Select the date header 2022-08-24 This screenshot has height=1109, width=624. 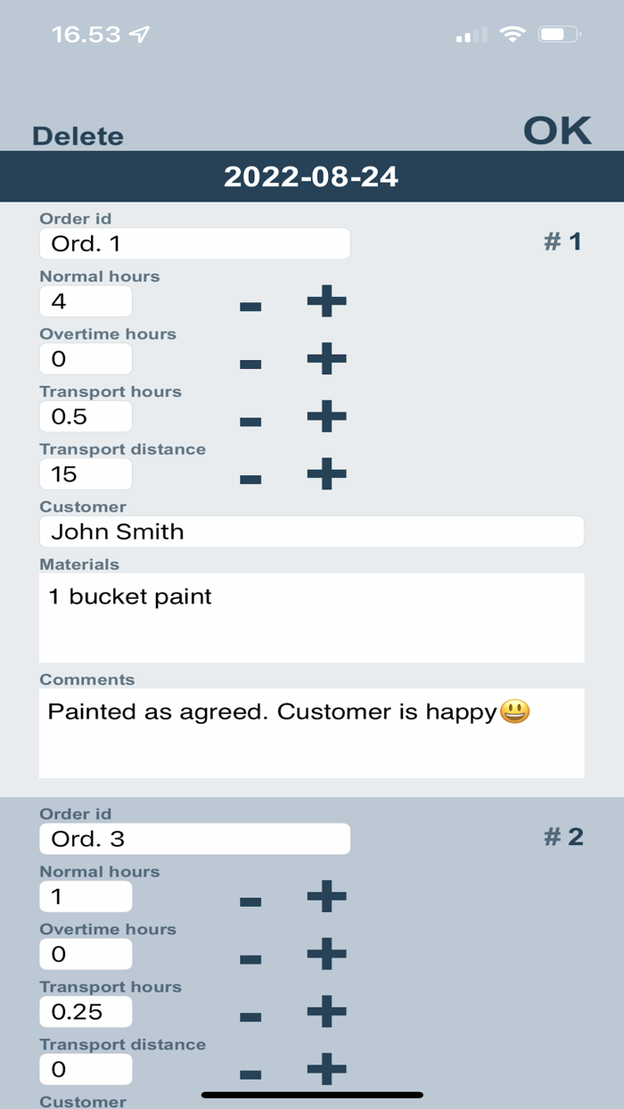312,177
